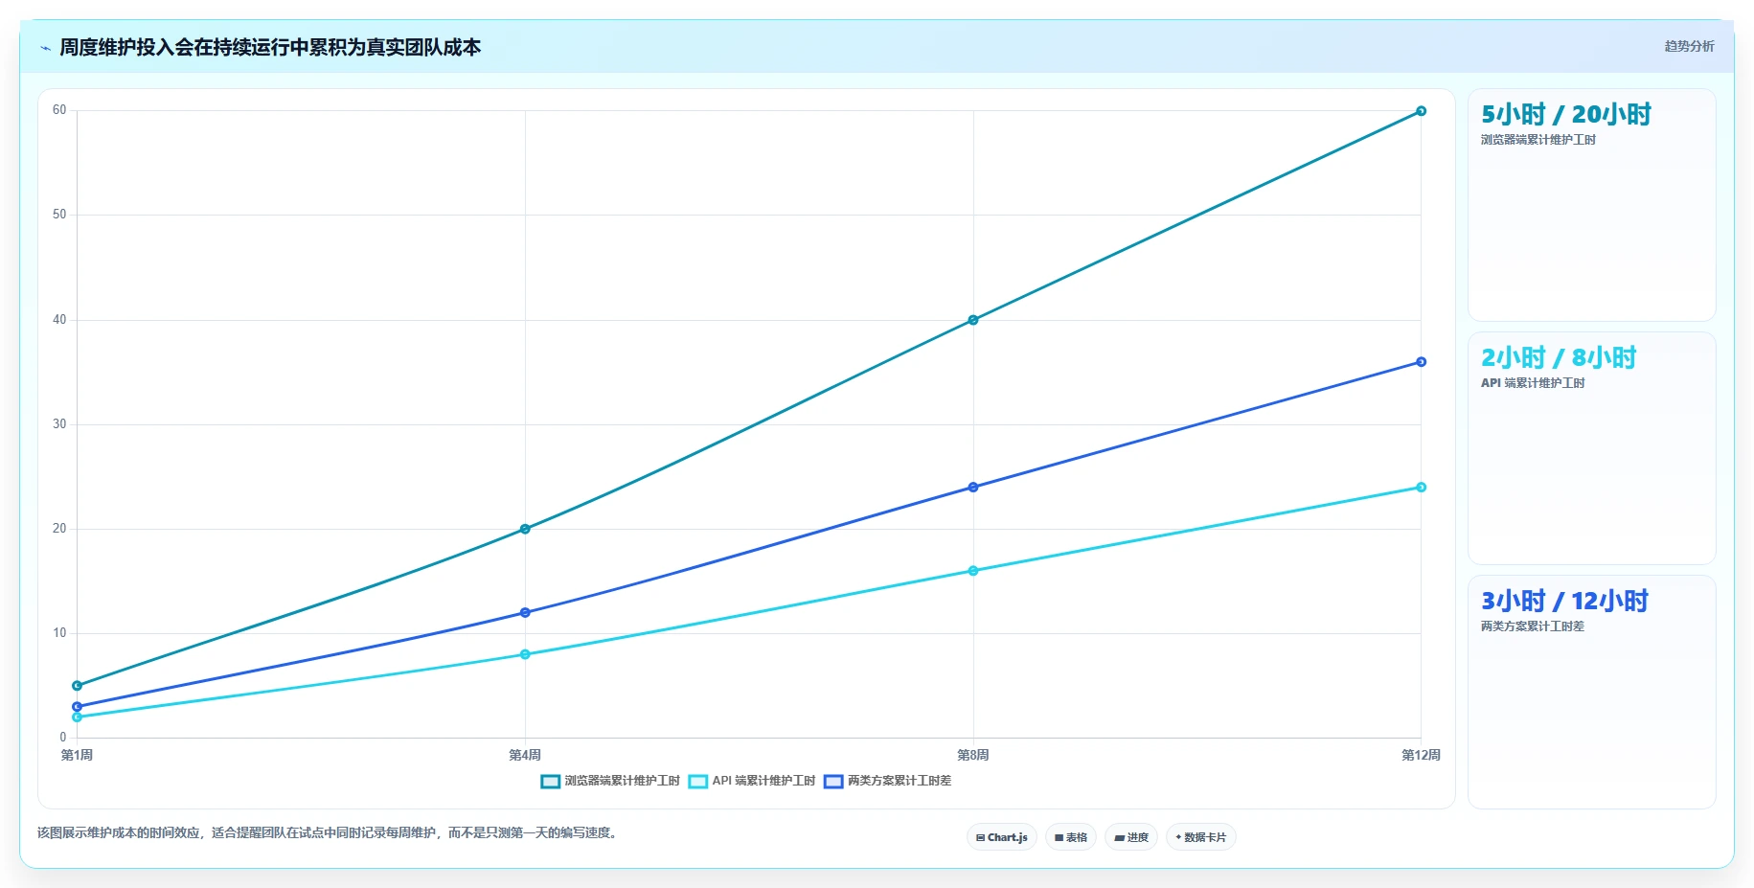Image resolution: width=1754 pixels, height=888 pixels.
Task: Click the y-axis label 60
Action: coord(59,110)
